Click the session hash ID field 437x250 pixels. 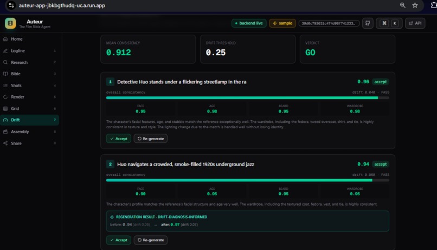pyautogui.click(x=329, y=23)
